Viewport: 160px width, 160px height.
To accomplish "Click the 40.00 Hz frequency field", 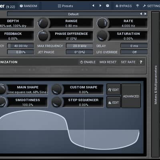I will click(x=20, y=46).
